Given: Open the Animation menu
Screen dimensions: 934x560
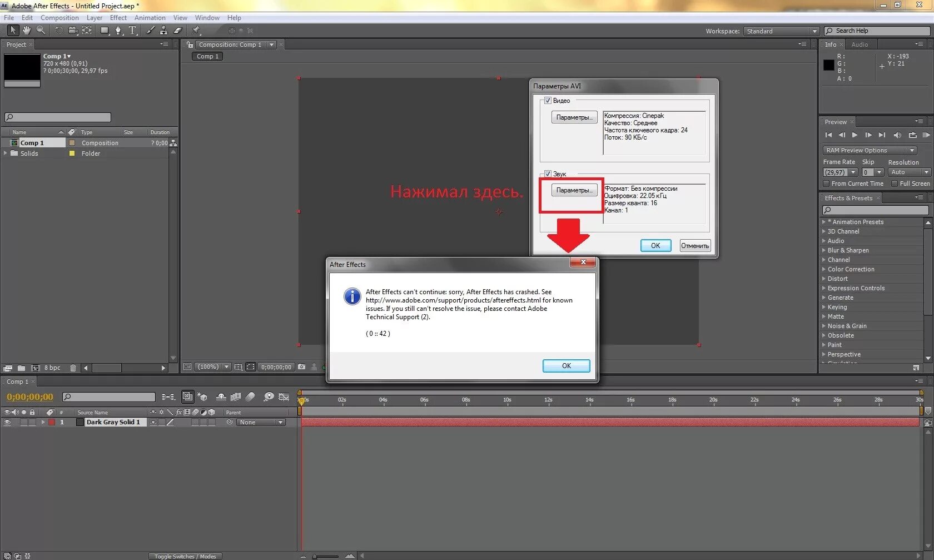Looking at the screenshot, I should pyautogui.click(x=150, y=18).
